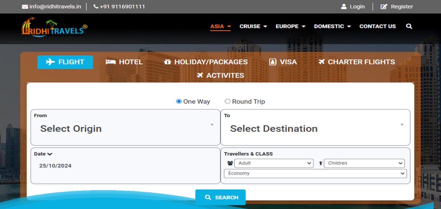Click the edit icon next to Register
The image size is (441, 209).
[384, 7]
